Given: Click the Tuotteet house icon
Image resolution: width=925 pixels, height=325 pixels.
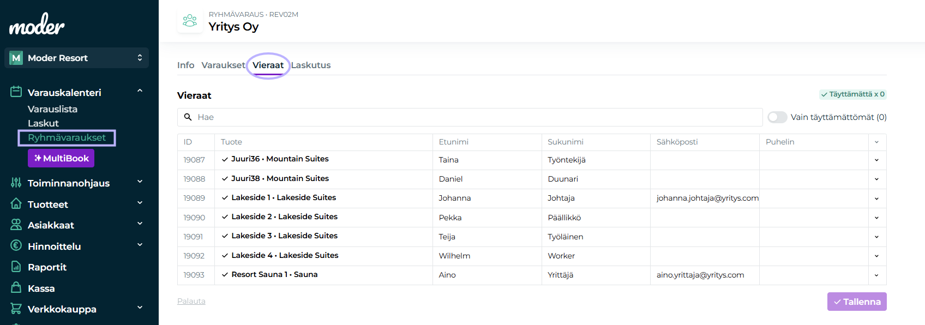Looking at the screenshot, I should click(16, 204).
